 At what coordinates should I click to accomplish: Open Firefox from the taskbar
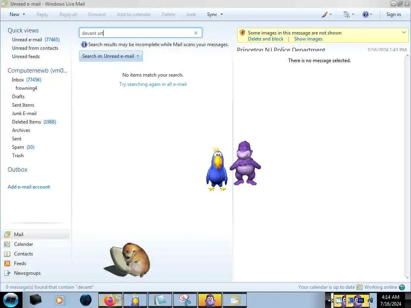point(110,300)
